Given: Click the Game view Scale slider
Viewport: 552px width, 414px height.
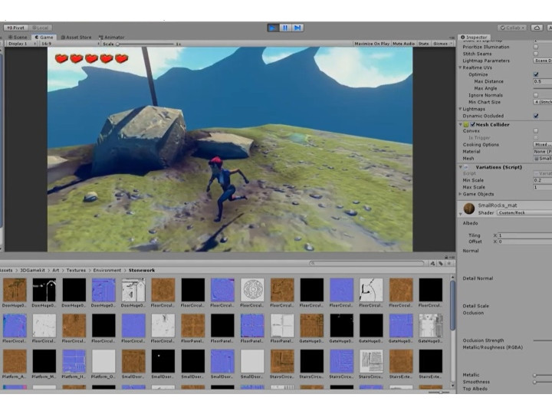Looking at the screenshot, I should tap(146, 44).
